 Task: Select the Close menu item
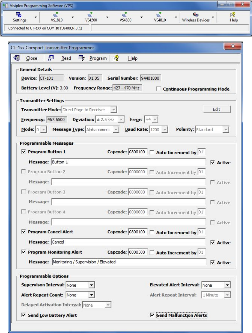click(31, 58)
